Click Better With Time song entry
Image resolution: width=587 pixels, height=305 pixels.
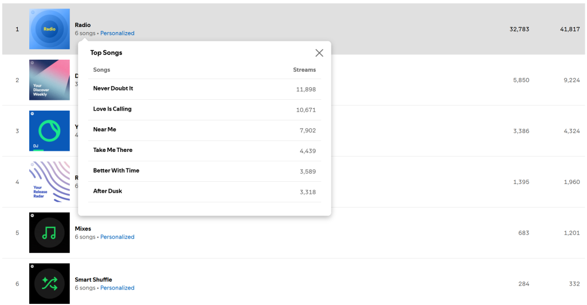(x=116, y=171)
